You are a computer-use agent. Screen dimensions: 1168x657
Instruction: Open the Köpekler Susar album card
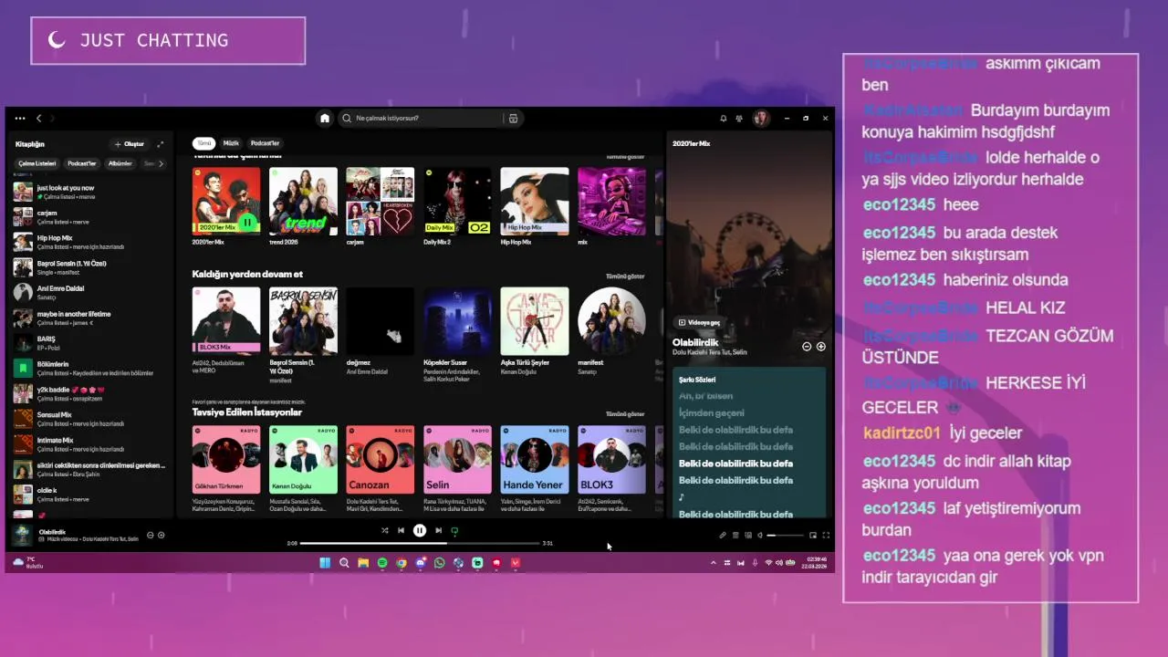pyautogui.click(x=457, y=333)
